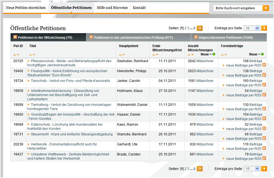Apply entries-per-page with top orange arrow
274x178 pixels.
pos(264,28)
